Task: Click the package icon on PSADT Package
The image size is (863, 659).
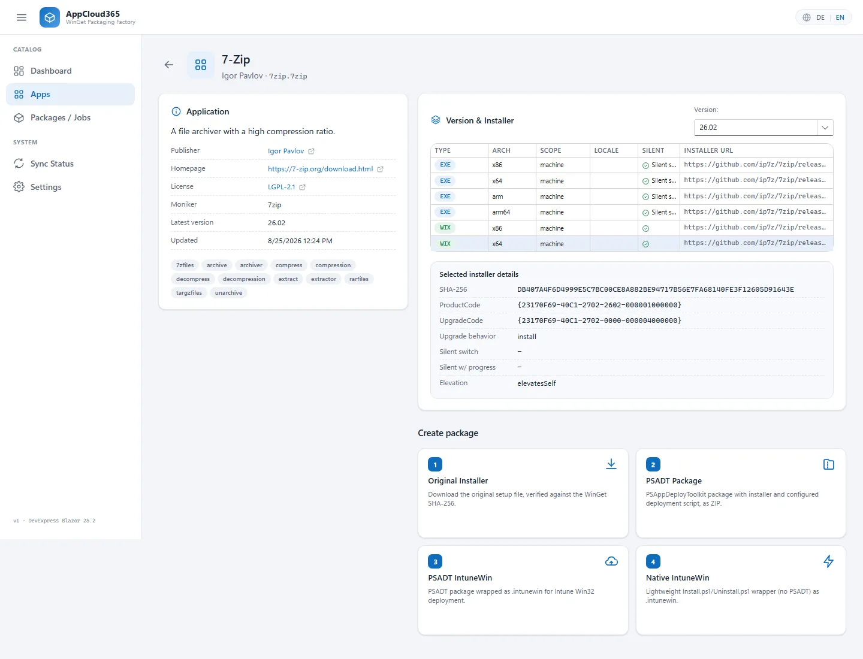Action: (x=829, y=464)
